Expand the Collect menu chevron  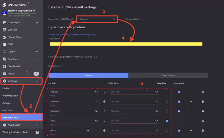pos(37,52)
